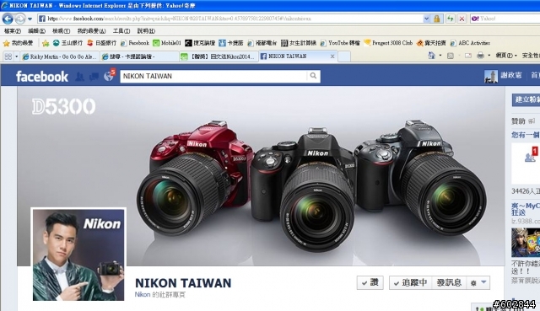Click the address bar URL field

coord(229,19)
